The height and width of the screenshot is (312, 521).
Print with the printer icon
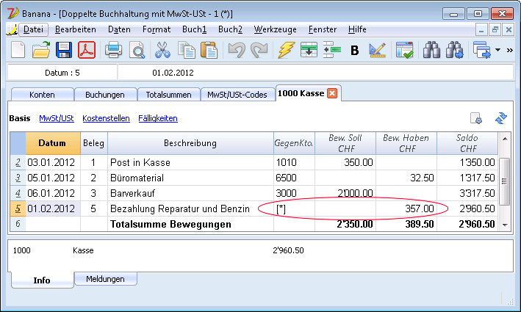(113, 50)
